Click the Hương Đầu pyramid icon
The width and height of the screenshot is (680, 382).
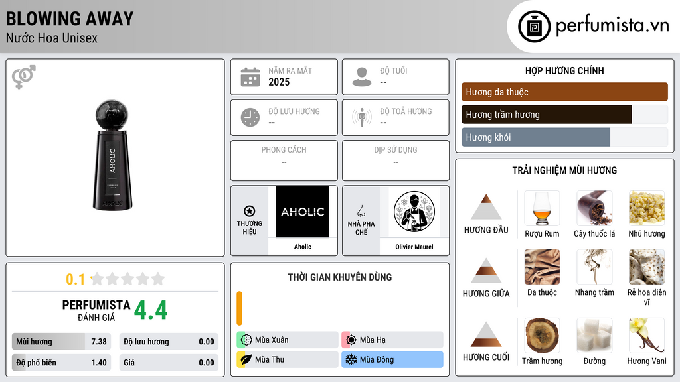486,207
